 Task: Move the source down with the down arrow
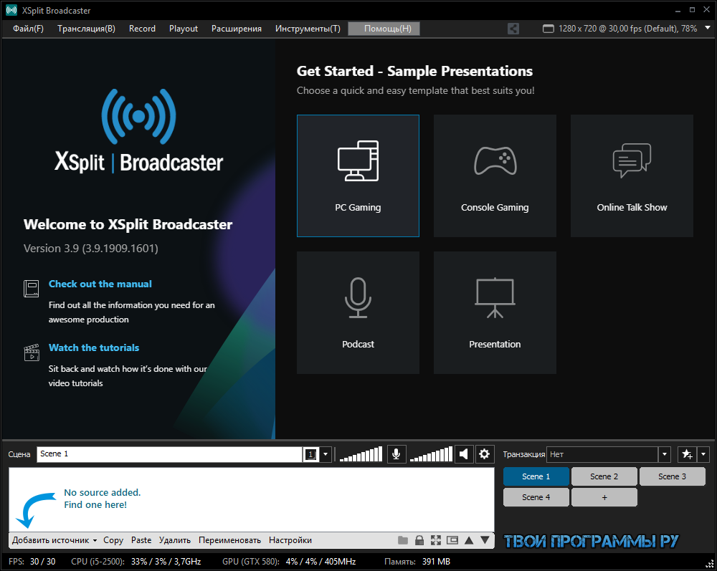(485, 540)
